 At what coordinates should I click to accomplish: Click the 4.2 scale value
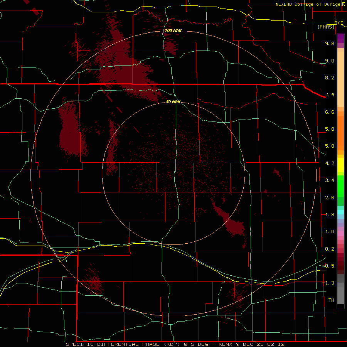tap(330, 163)
